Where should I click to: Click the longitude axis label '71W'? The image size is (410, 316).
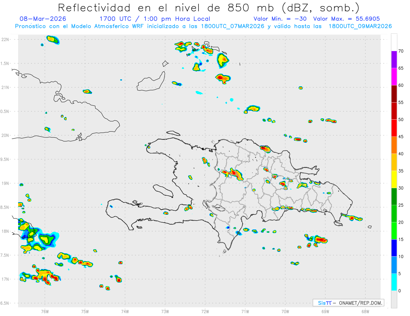(245, 311)
